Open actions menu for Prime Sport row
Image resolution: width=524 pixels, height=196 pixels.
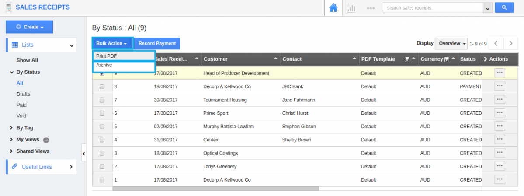click(500, 113)
